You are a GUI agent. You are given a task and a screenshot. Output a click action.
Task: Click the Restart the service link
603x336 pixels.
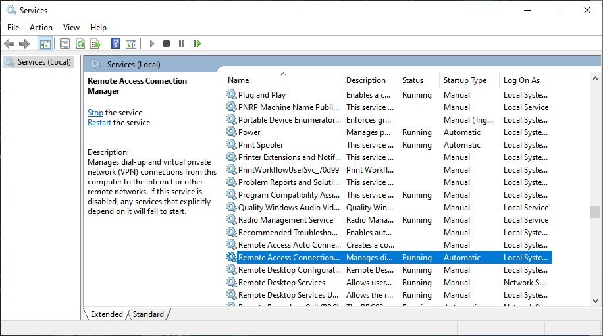point(99,123)
